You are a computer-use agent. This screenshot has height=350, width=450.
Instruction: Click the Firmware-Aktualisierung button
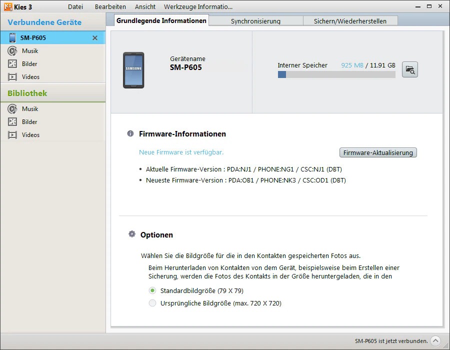377,152
